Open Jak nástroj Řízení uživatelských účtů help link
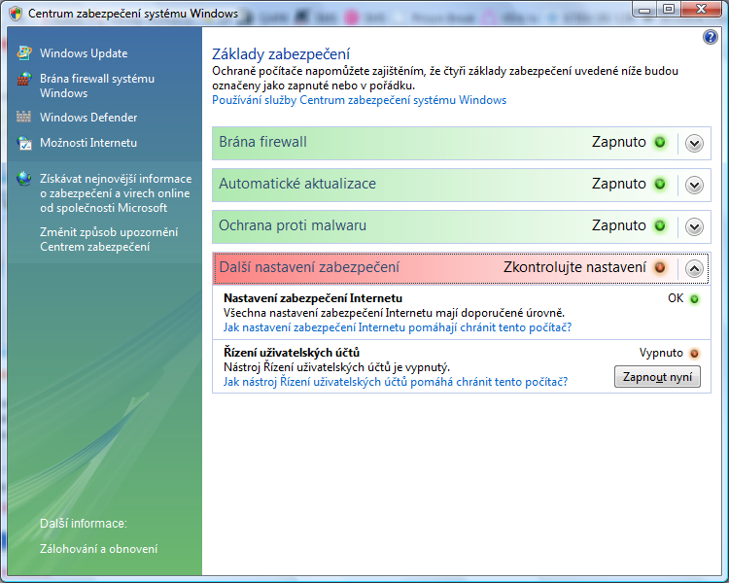Viewport: 729px width, 583px height. [x=396, y=382]
